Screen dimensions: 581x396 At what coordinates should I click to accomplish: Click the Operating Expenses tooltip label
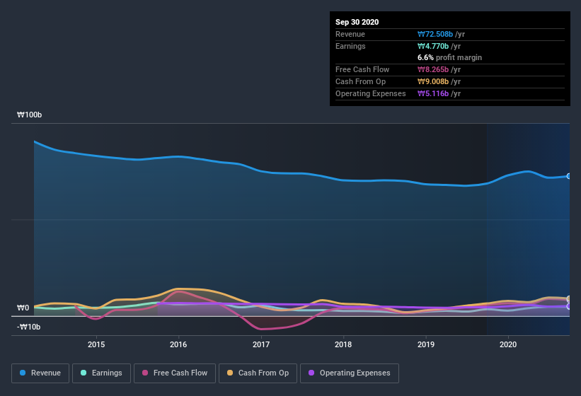click(370, 93)
